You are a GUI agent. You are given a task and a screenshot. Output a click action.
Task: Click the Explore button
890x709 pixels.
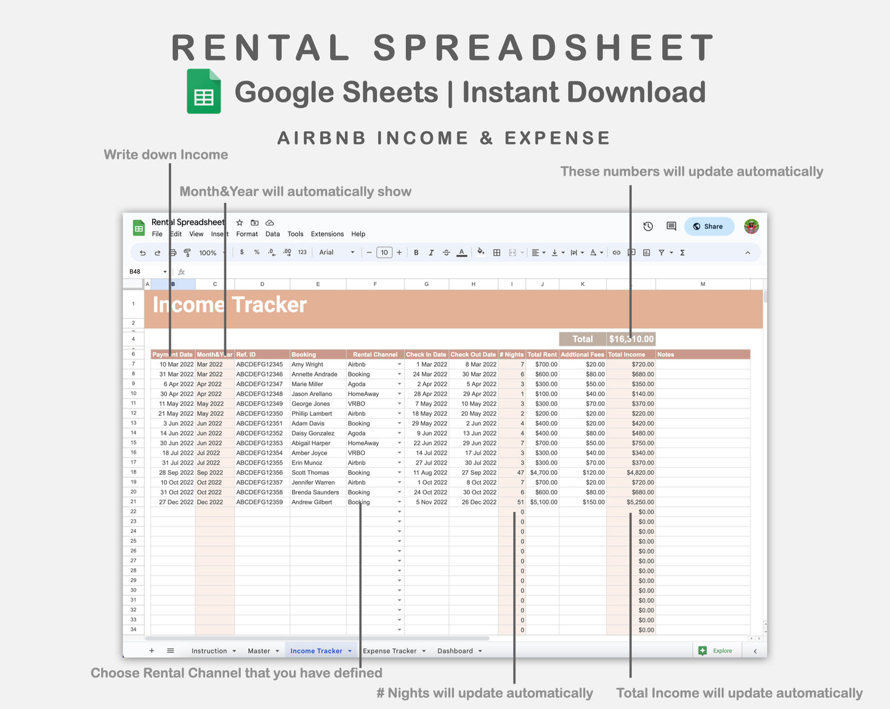716,651
